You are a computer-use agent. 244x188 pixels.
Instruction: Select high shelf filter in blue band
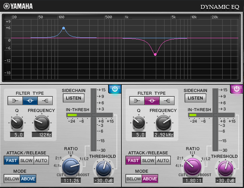(45, 101)
